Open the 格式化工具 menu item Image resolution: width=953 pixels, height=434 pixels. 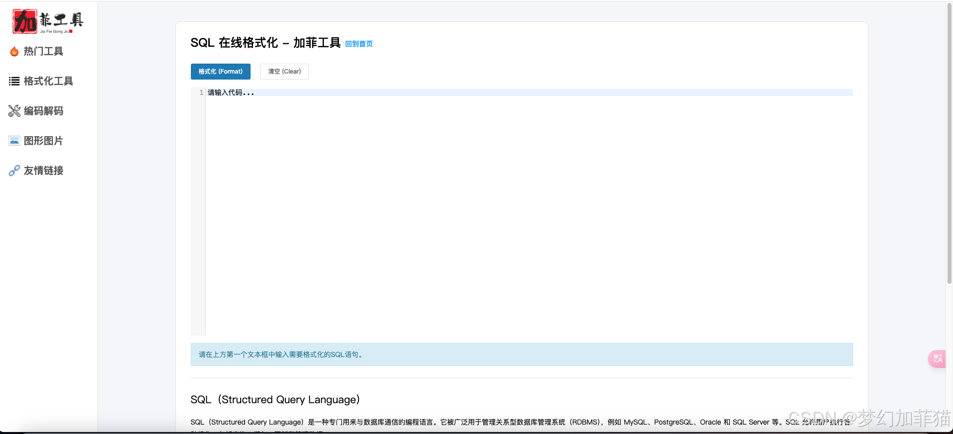[48, 81]
